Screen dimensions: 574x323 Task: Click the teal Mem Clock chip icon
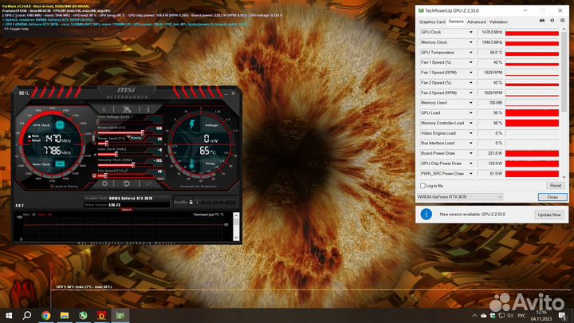pos(60,163)
